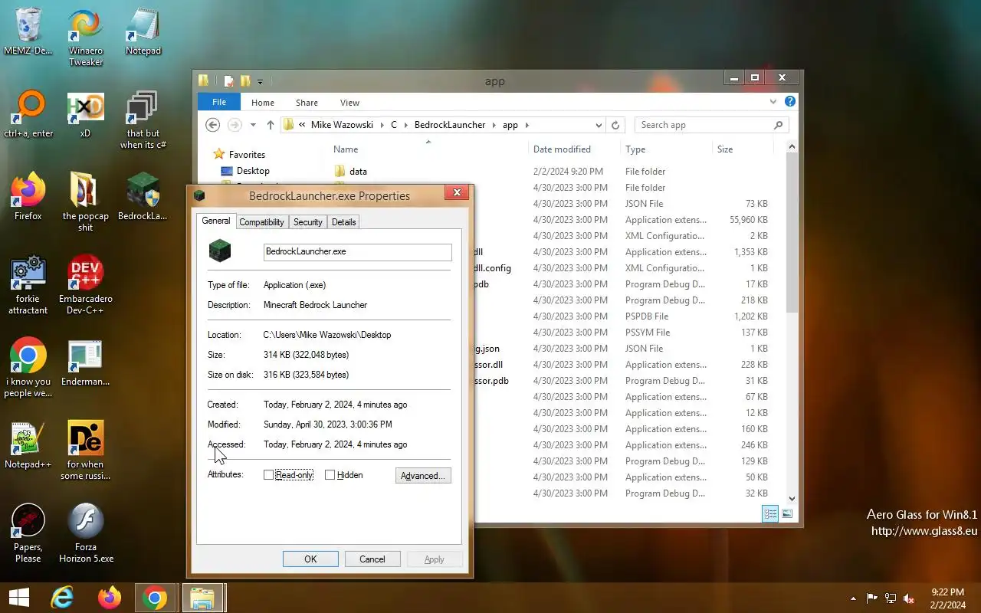Select the xD desktop shortcut
Viewport: 981px width, 613px height.
point(85,114)
